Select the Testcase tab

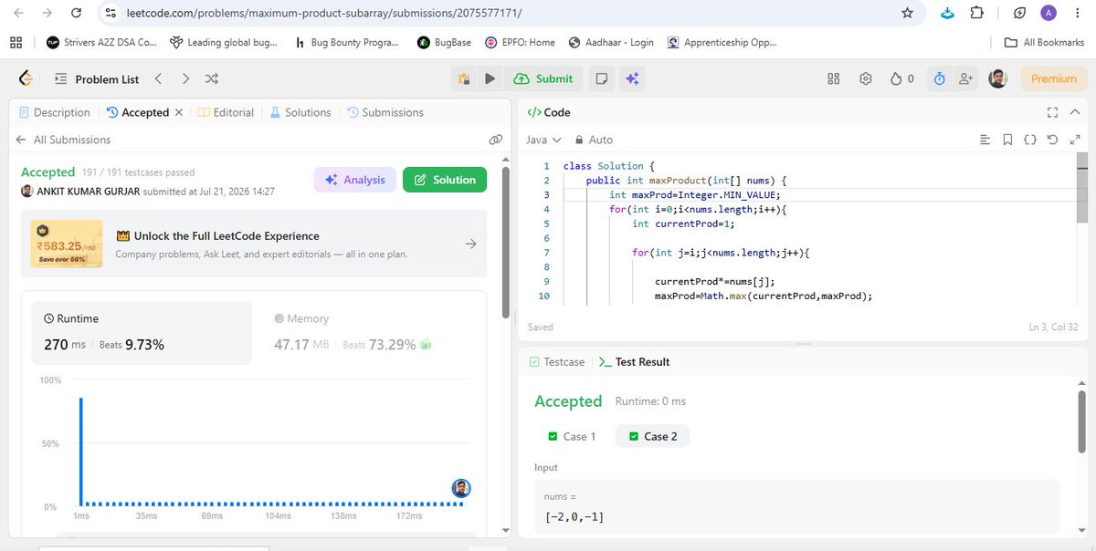557,362
